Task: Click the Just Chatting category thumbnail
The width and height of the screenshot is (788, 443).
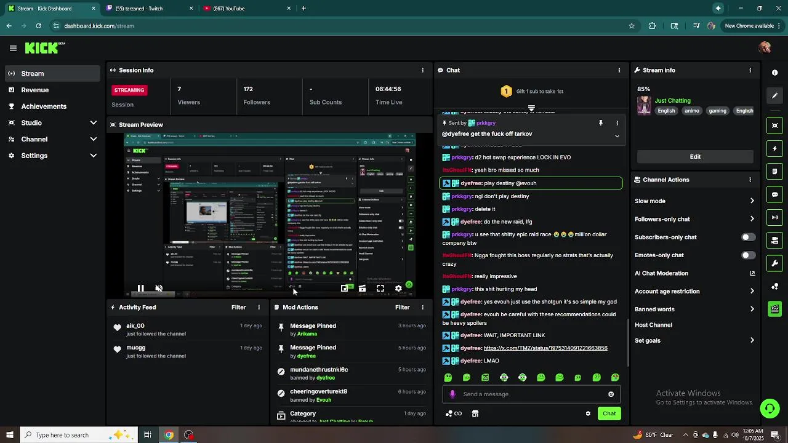Action: (644, 105)
